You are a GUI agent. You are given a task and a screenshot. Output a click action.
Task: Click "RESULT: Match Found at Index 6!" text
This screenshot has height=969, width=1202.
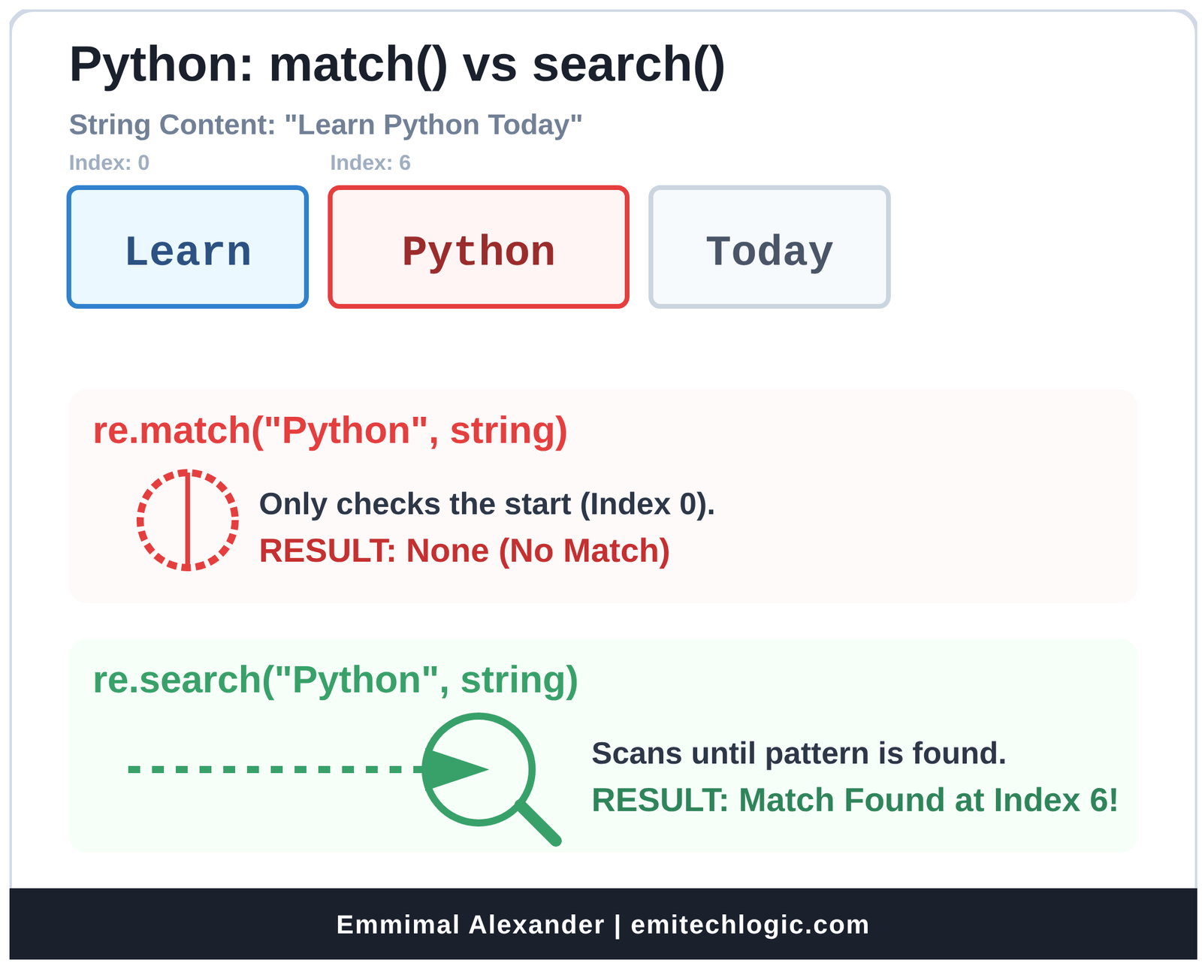[855, 800]
